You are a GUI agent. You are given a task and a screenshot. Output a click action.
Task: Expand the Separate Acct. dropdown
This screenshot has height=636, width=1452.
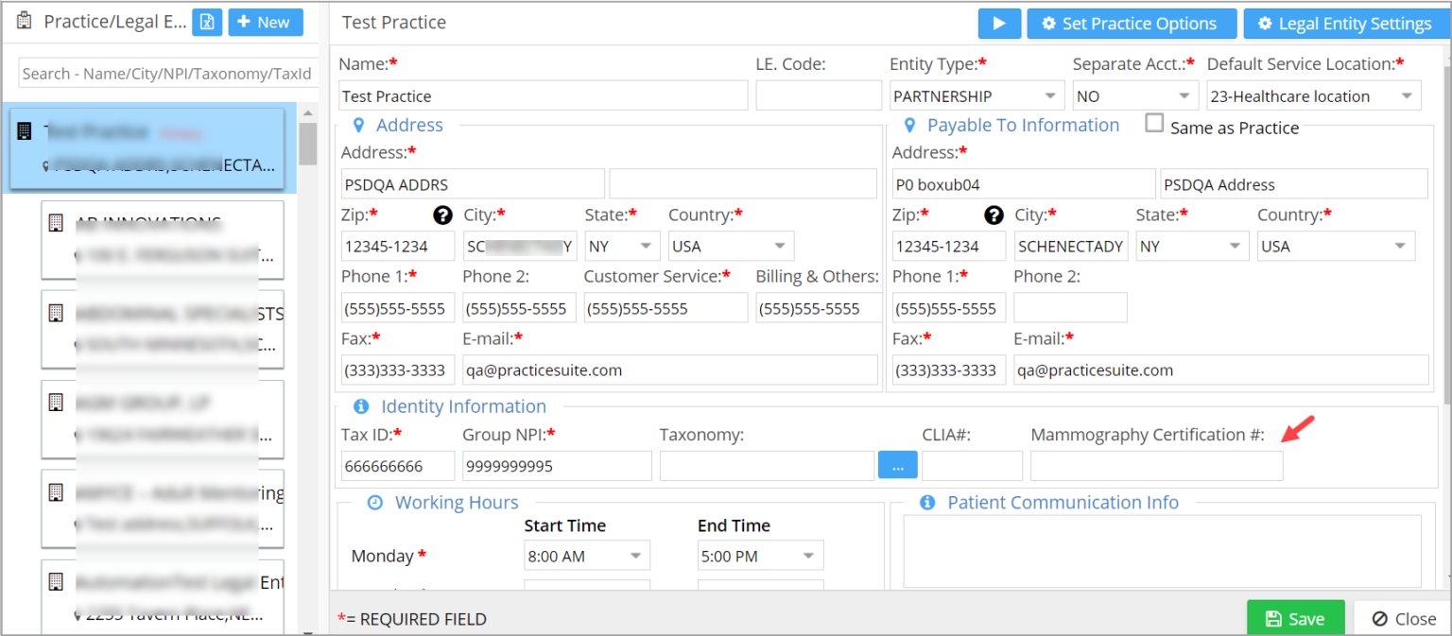[x=1134, y=96]
